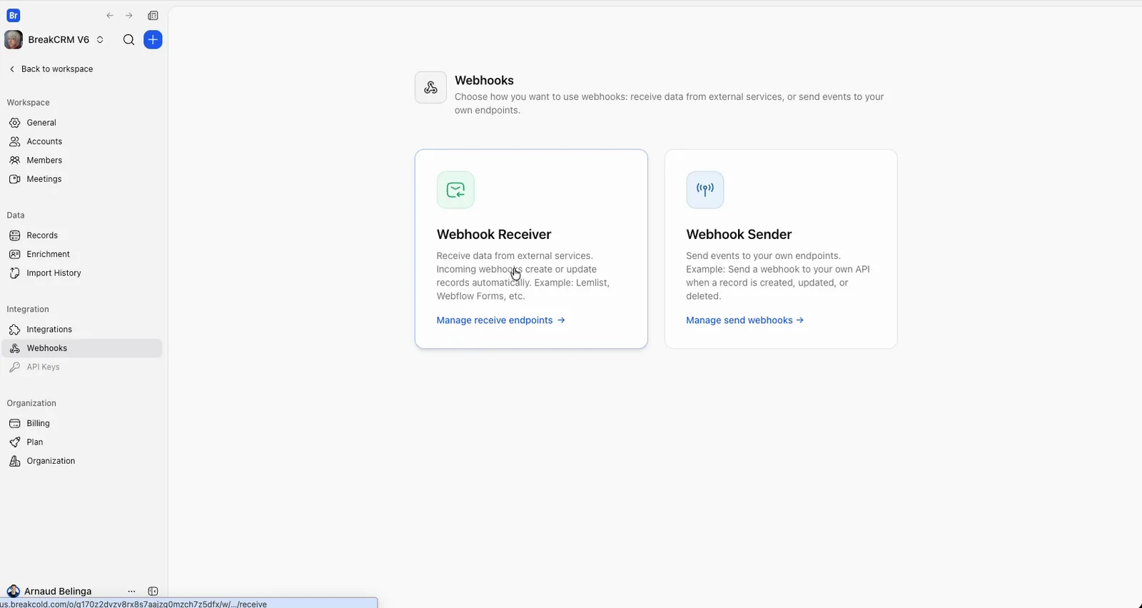Open the Records data settings
This screenshot has width=1142, height=608.
click(82, 235)
